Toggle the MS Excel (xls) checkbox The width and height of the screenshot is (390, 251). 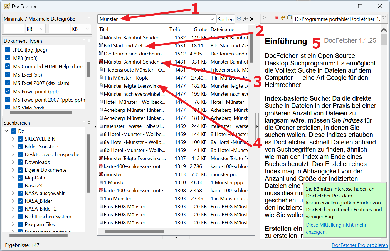pyautogui.click(x=8, y=75)
